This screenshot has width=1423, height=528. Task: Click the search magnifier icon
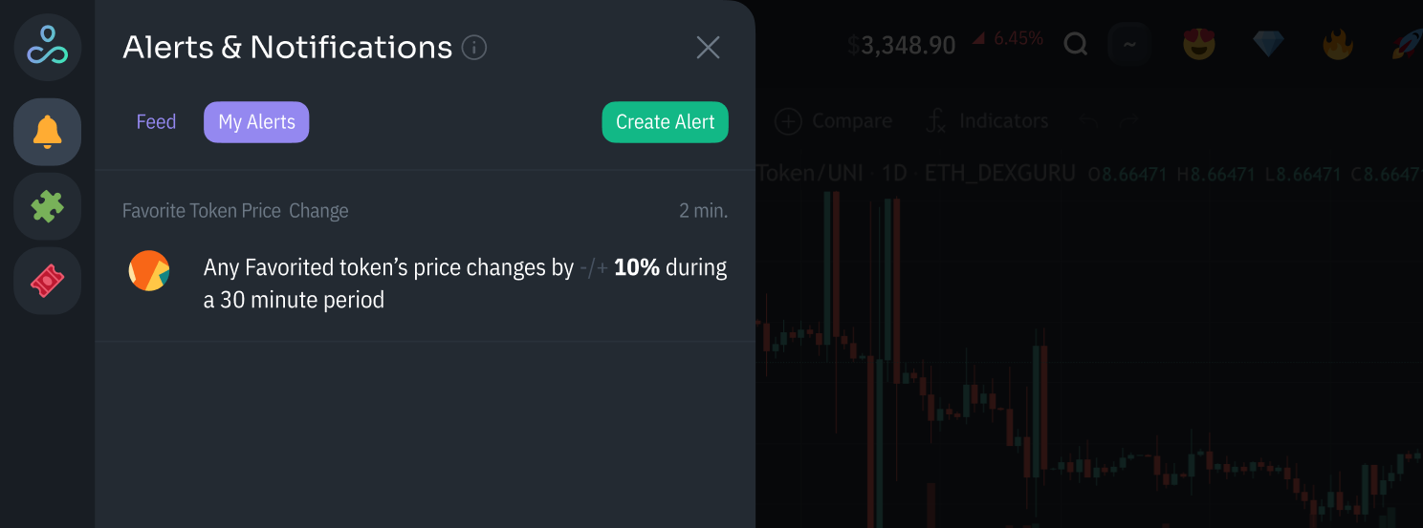(1076, 44)
